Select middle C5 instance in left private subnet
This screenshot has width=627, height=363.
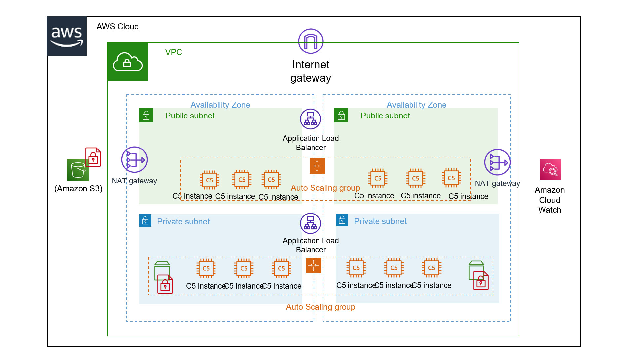tap(244, 268)
